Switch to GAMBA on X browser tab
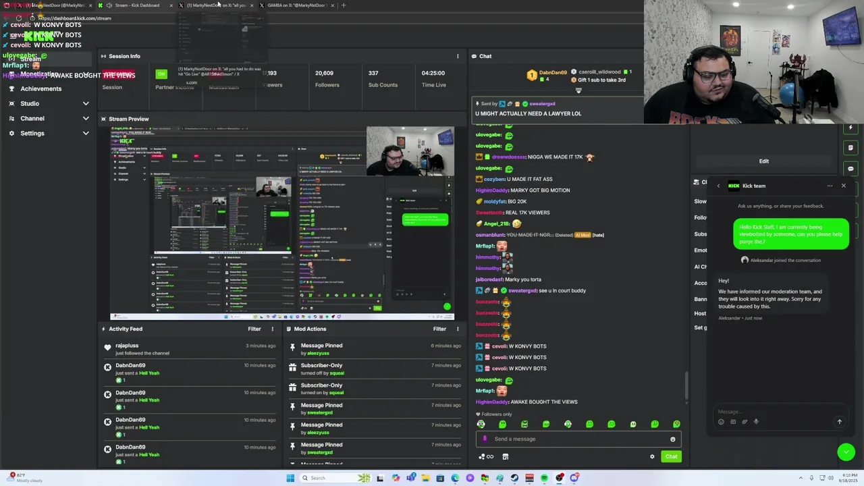The image size is (864, 486). point(296,5)
